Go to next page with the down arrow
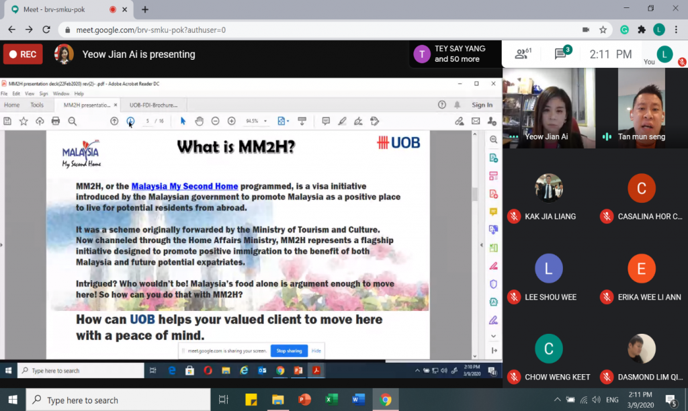688x411 pixels. [x=130, y=121]
